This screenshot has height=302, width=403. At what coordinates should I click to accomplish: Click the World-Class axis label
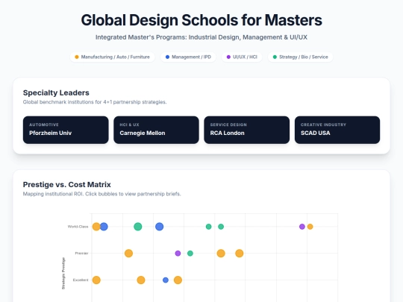[x=78, y=227]
